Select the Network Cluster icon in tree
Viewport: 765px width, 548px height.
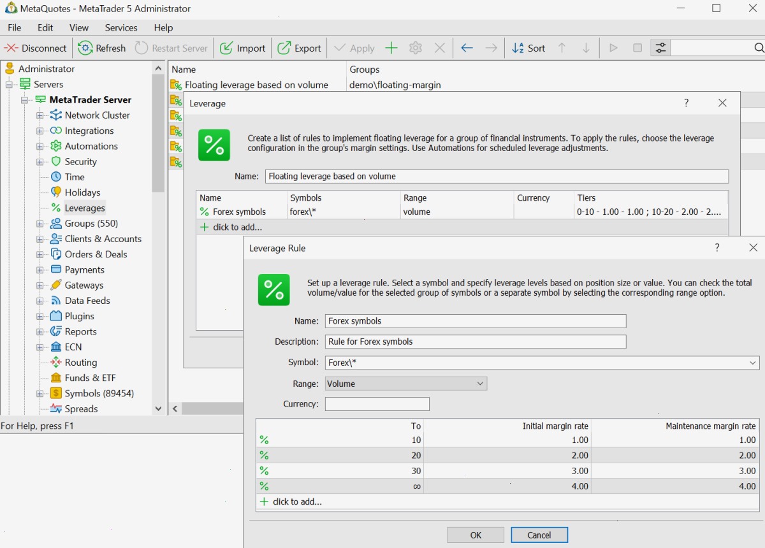point(56,115)
